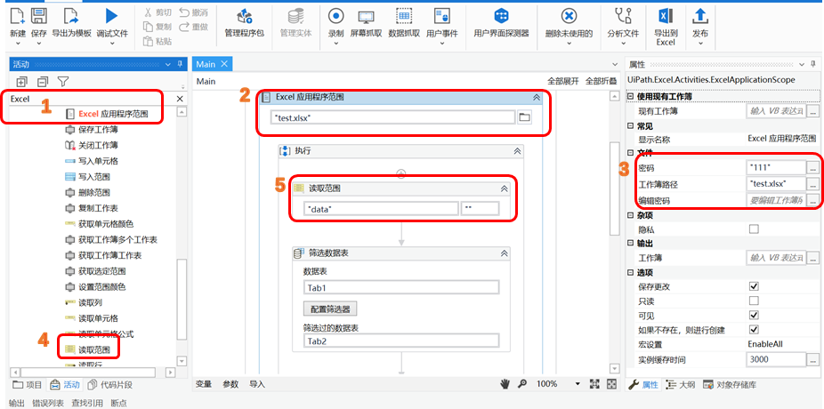Collapse the 常见 property group
This screenshot has height=409, width=824.
click(631, 126)
